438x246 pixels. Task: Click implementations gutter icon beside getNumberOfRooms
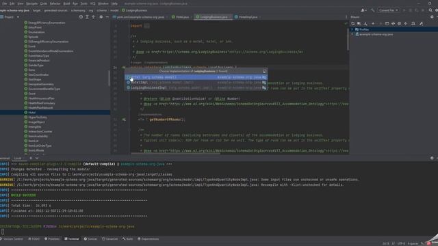point(124,120)
